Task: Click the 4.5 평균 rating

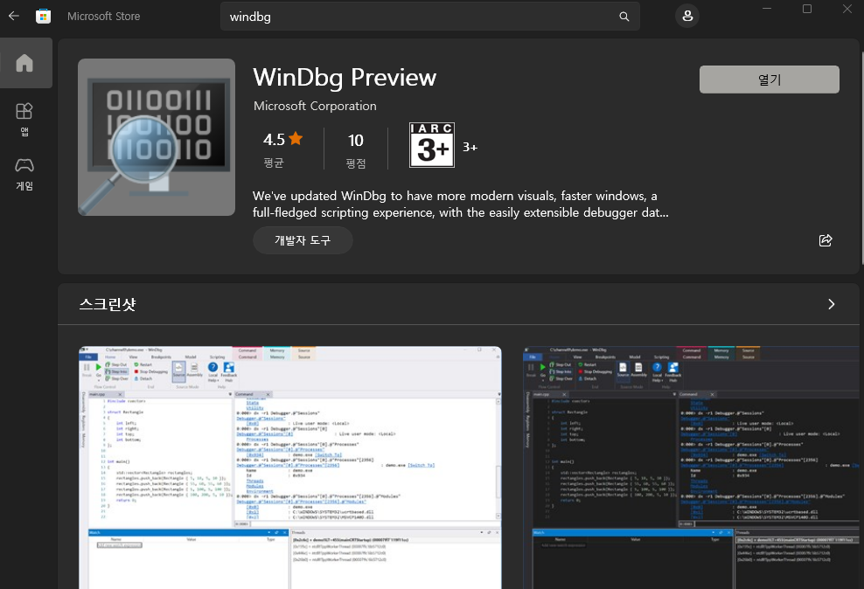Action: click(x=281, y=149)
